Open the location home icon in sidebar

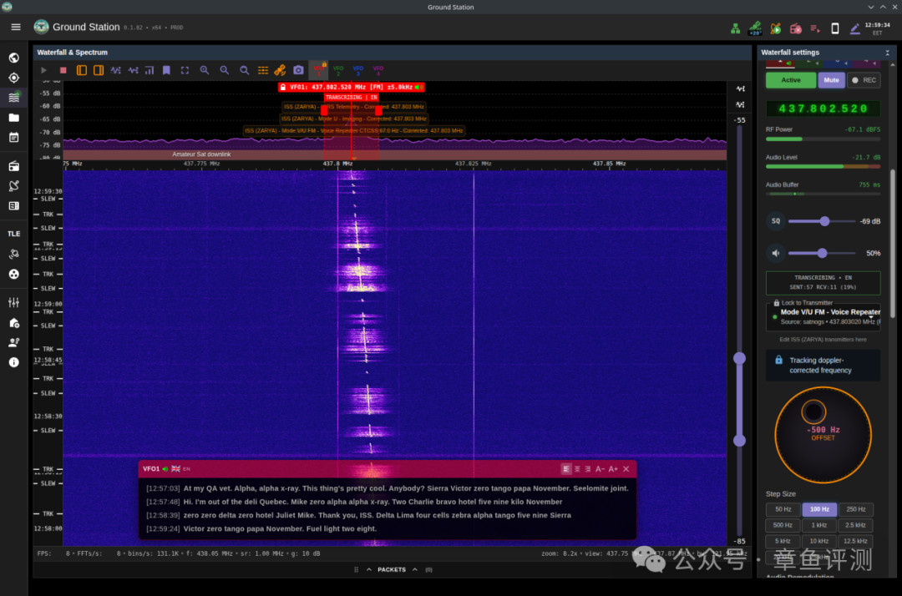point(14,323)
